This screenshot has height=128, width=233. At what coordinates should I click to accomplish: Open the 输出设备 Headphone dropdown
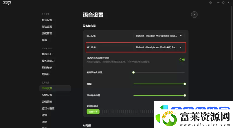(x=159, y=47)
